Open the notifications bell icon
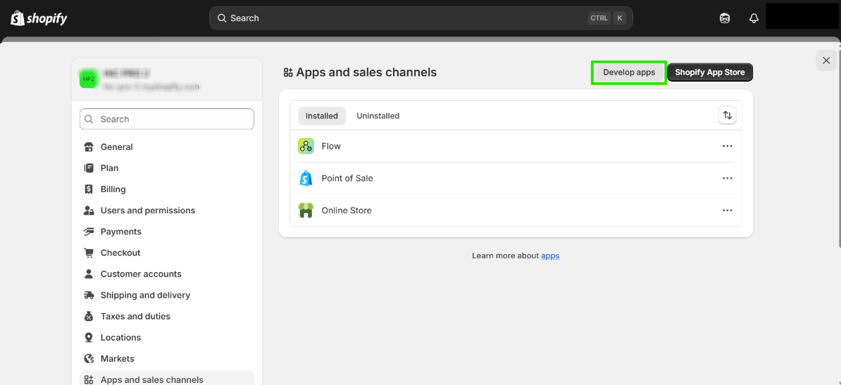 (754, 18)
